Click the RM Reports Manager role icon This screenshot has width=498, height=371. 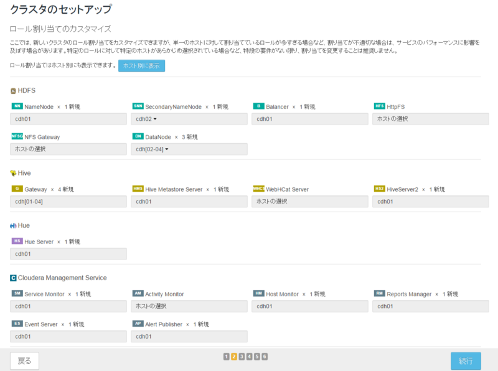click(x=379, y=293)
